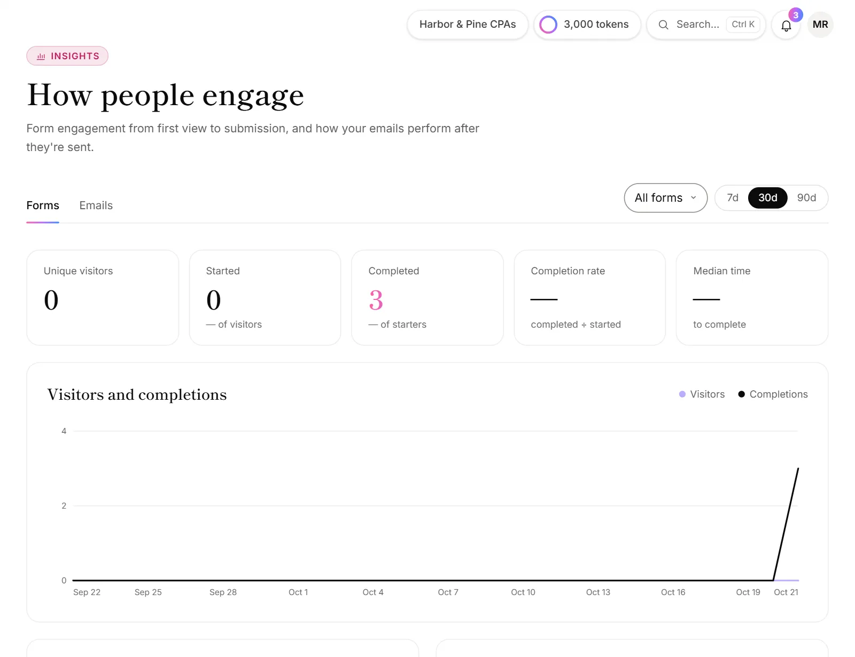Select the 90d time range
The width and height of the screenshot is (855, 657).
point(806,198)
